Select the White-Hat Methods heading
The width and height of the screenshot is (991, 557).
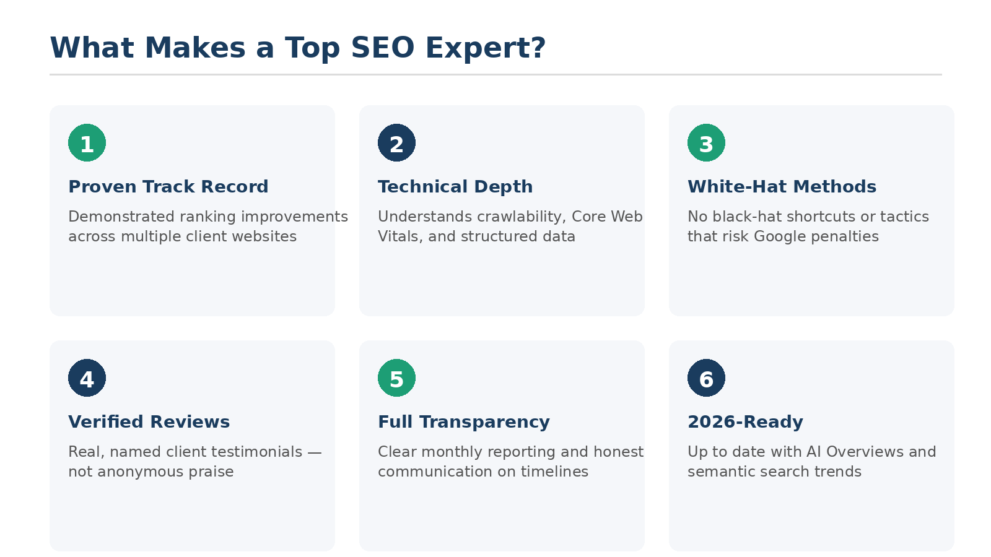click(x=782, y=187)
